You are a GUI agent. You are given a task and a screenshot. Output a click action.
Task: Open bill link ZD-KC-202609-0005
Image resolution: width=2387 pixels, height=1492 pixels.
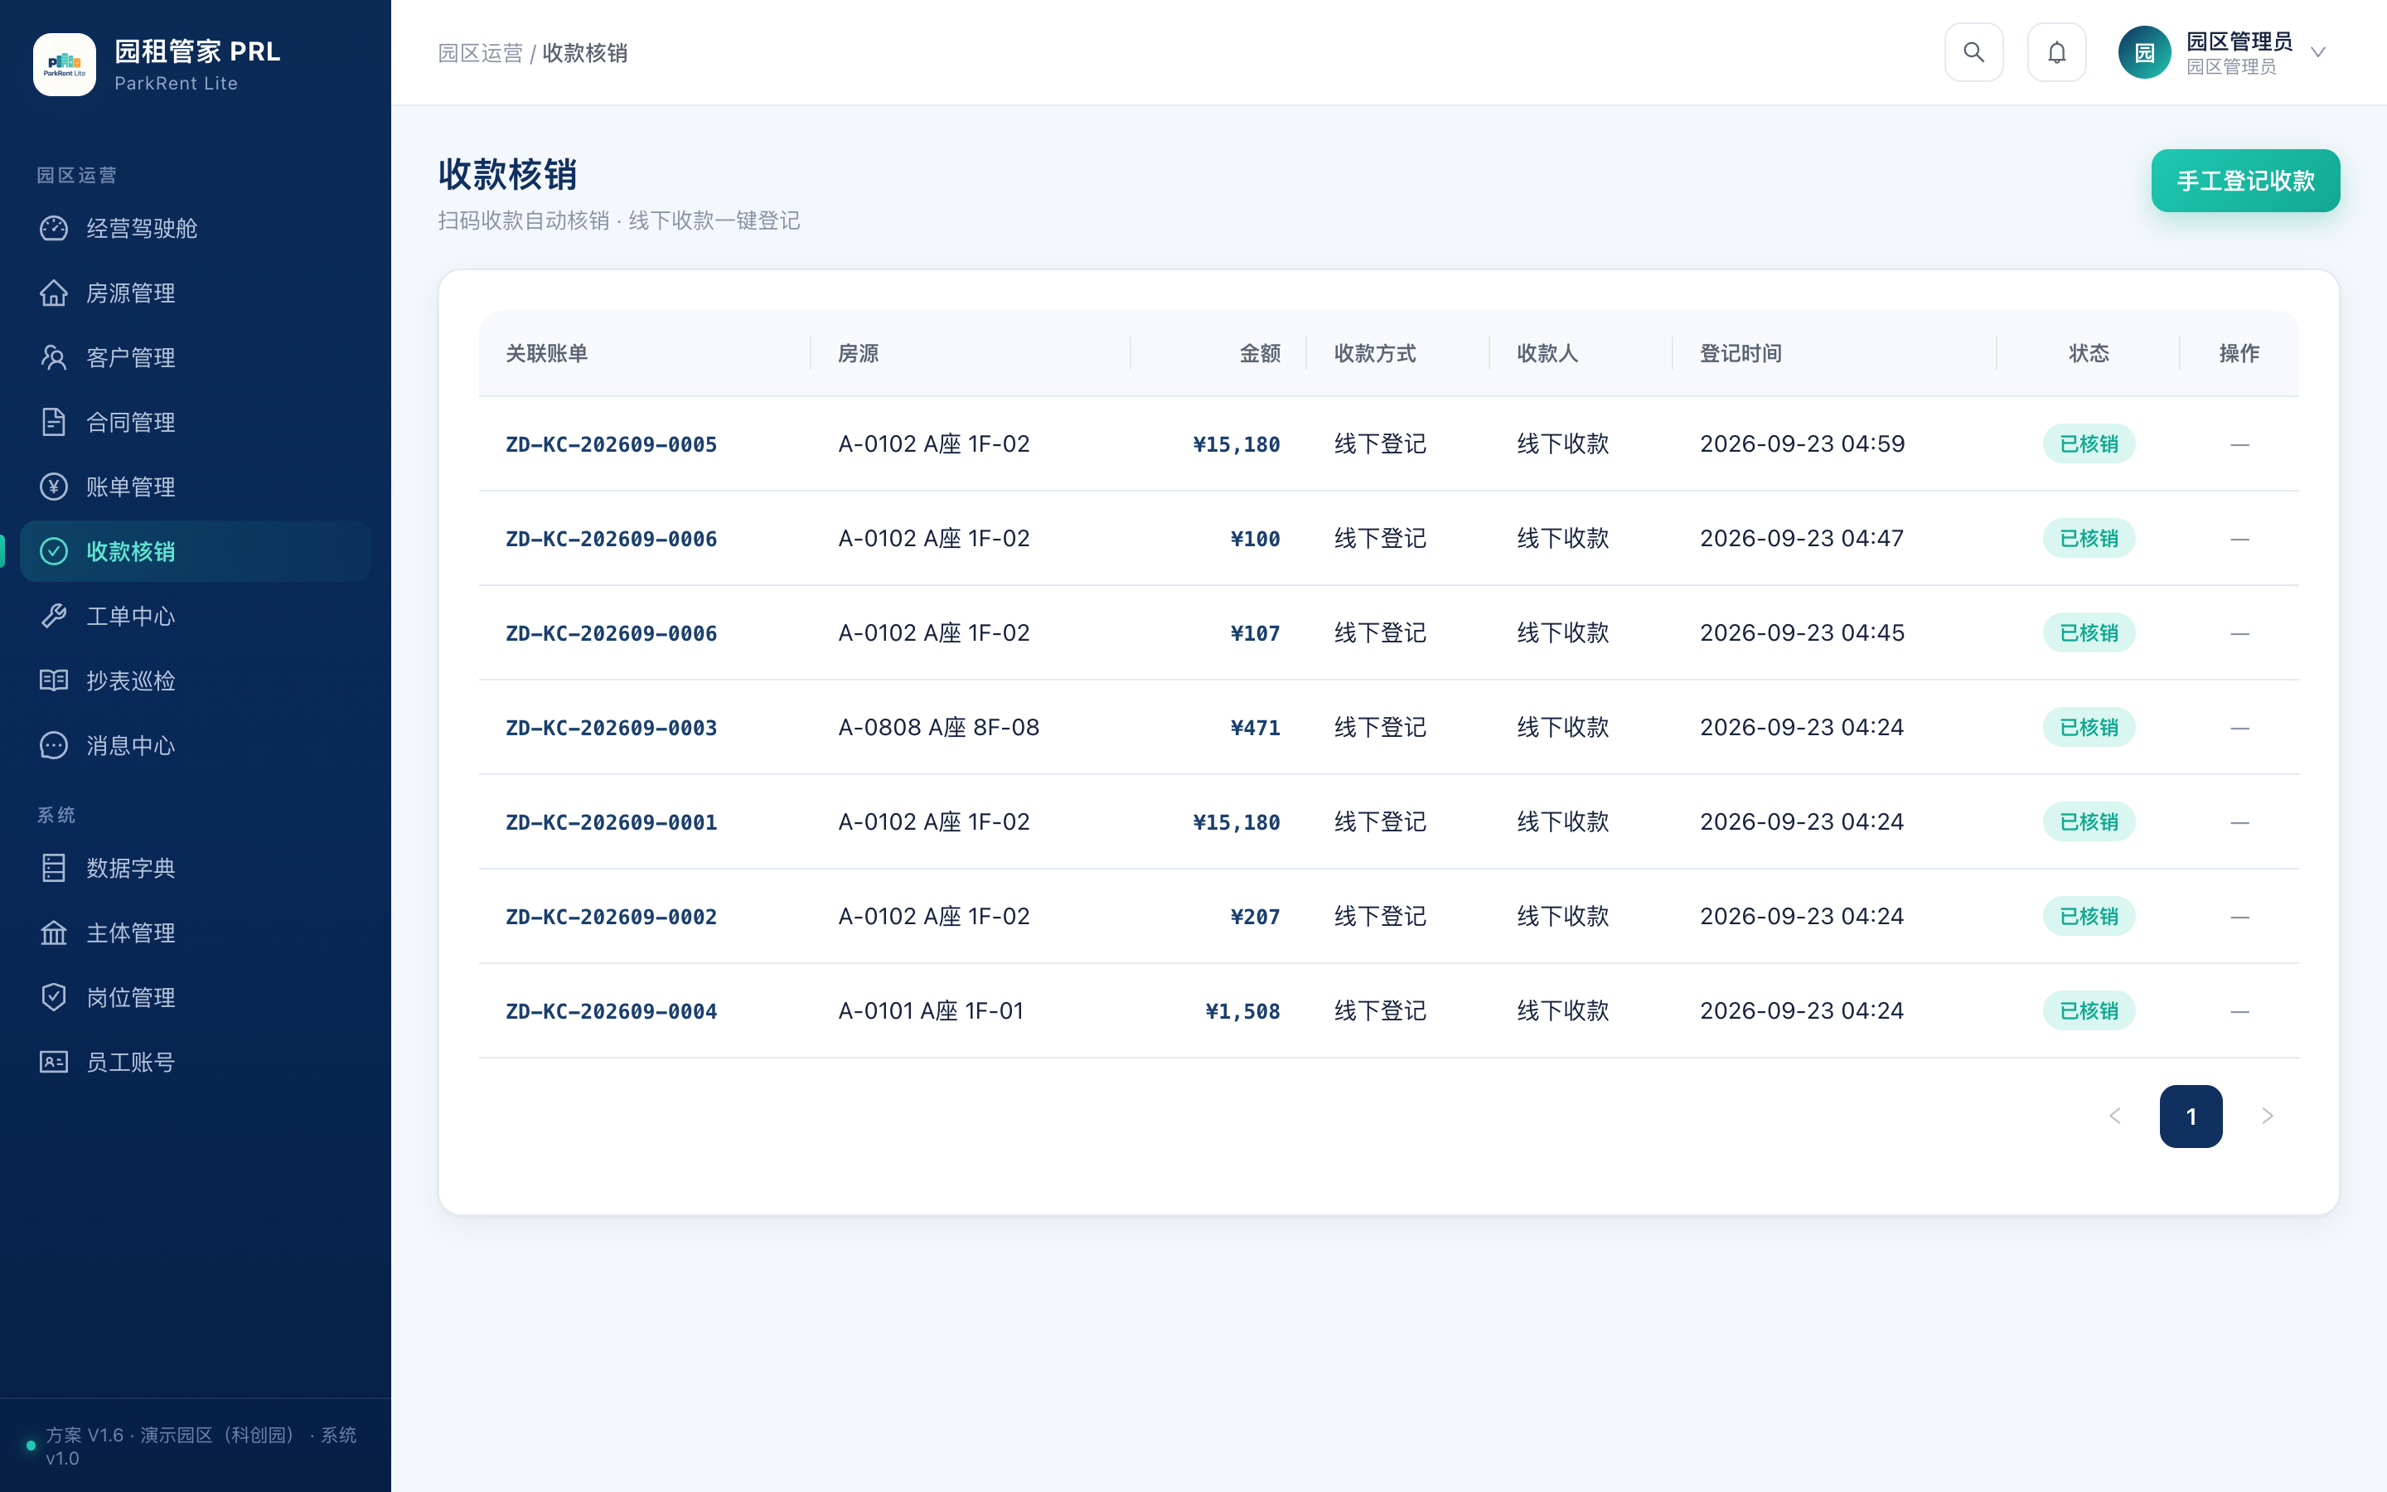612,444
